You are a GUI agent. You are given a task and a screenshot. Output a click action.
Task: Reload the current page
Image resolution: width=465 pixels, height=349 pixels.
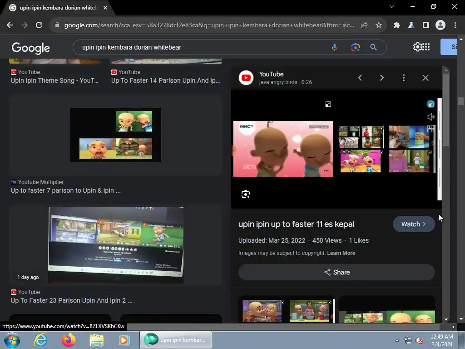click(x=39, y=25)
